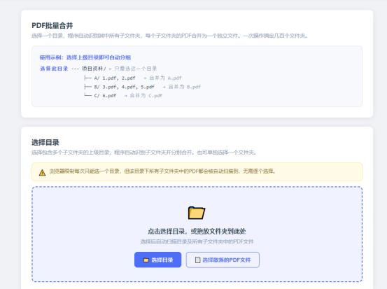
Task: Click 使用示例: 选择上级目录即可自动分组 text
Action: [x=85, y=57]
